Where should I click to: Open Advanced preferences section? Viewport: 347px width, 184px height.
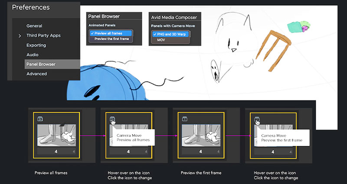(x=36, y=74)
